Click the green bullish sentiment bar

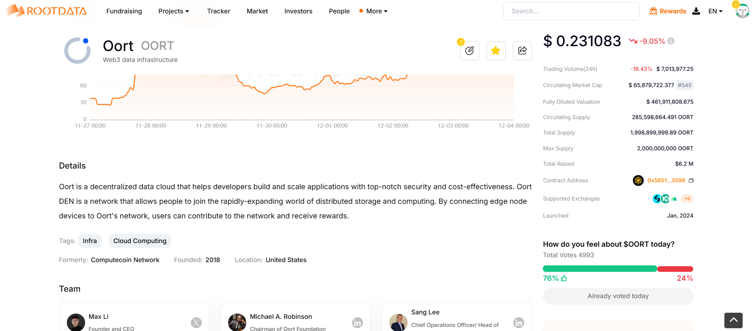point(600,269)
